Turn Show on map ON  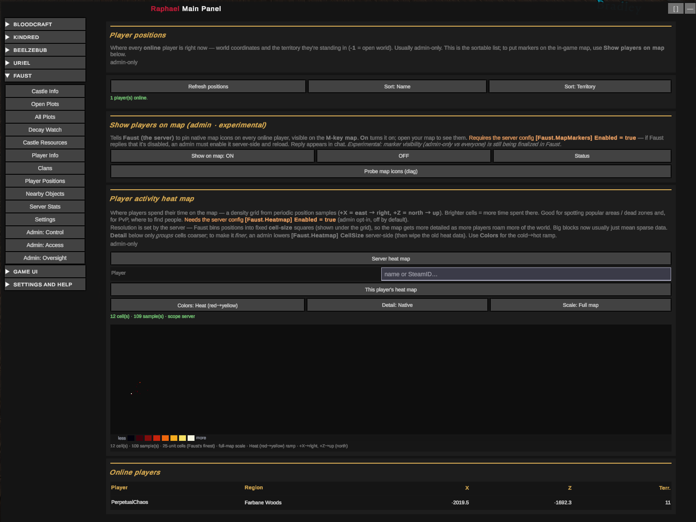[213, 156]
